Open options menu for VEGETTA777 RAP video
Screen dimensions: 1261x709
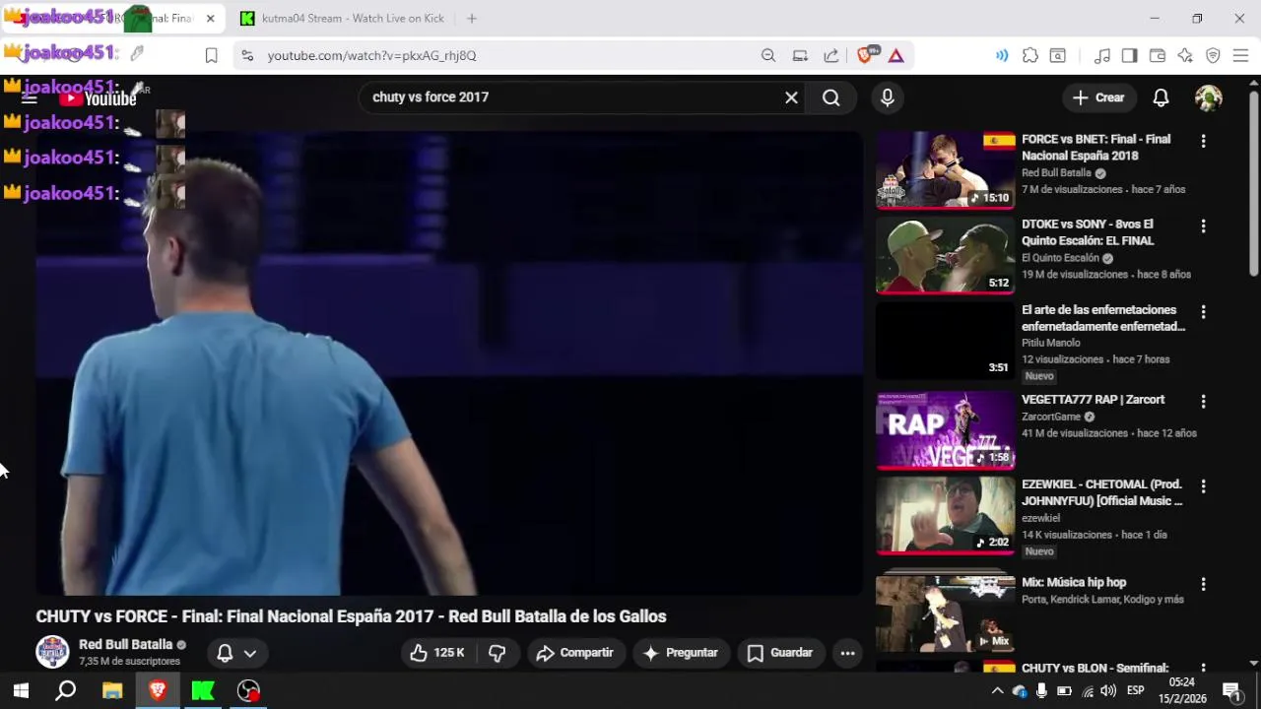(x=1203, y=402)
